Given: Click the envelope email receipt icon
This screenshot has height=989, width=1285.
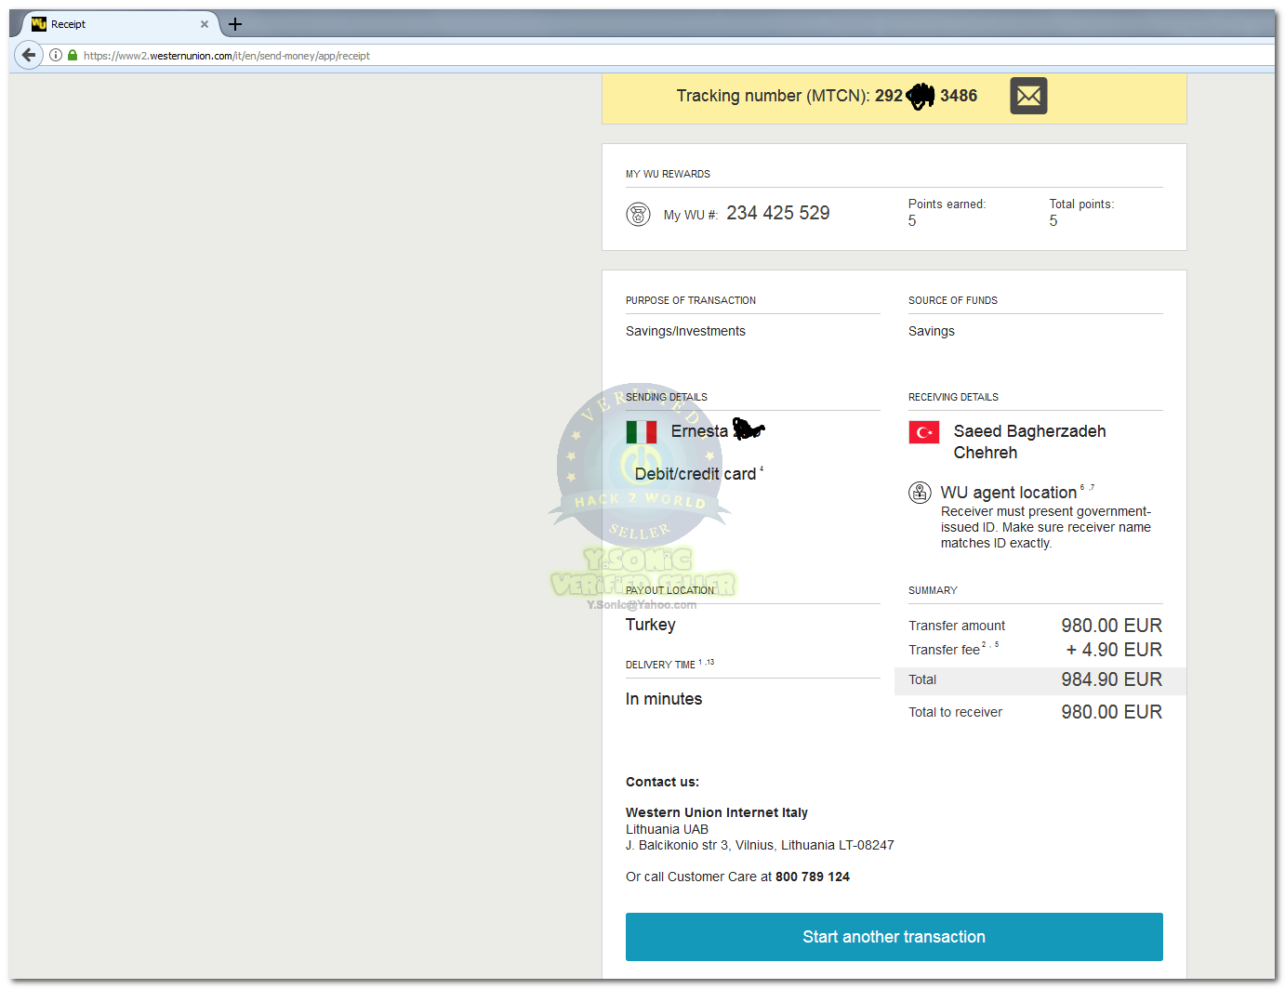Looking at the screenshot, I should click(x=1028, y=96).
